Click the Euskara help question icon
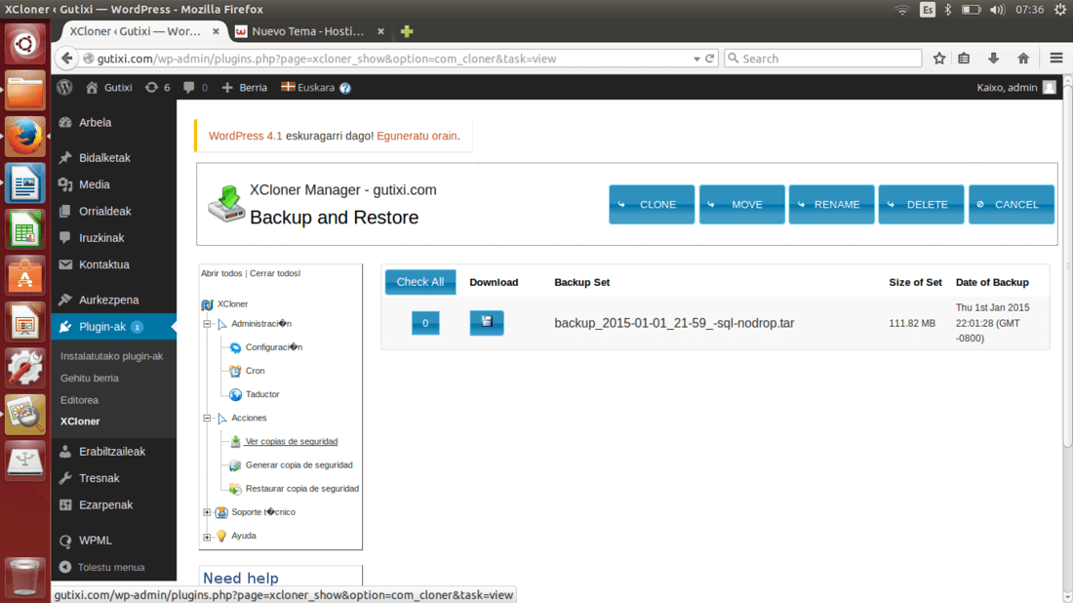Viewport: 1073px width, 603px height. (345, 88)
